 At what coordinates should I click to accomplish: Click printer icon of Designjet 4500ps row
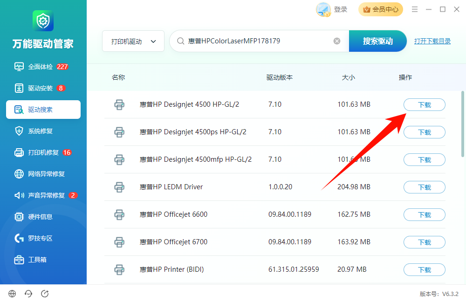pos(119,132)
